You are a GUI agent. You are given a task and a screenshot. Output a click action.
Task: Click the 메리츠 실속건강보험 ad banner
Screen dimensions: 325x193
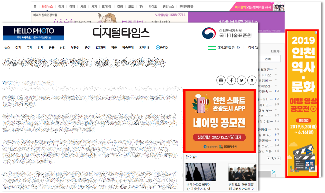pos(110,18)
